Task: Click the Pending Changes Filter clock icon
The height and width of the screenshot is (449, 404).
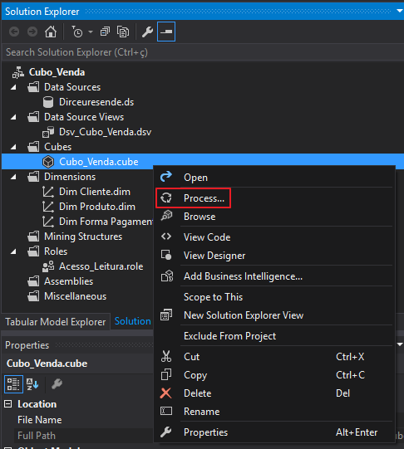Action: [76, 32]
